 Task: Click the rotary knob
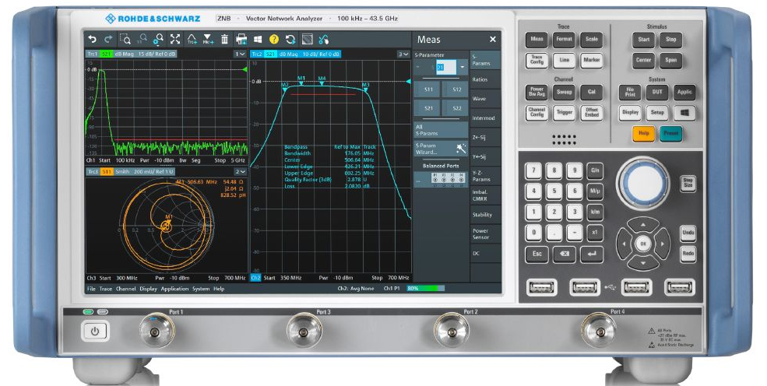pyautogui.click(x=642, y=182)
